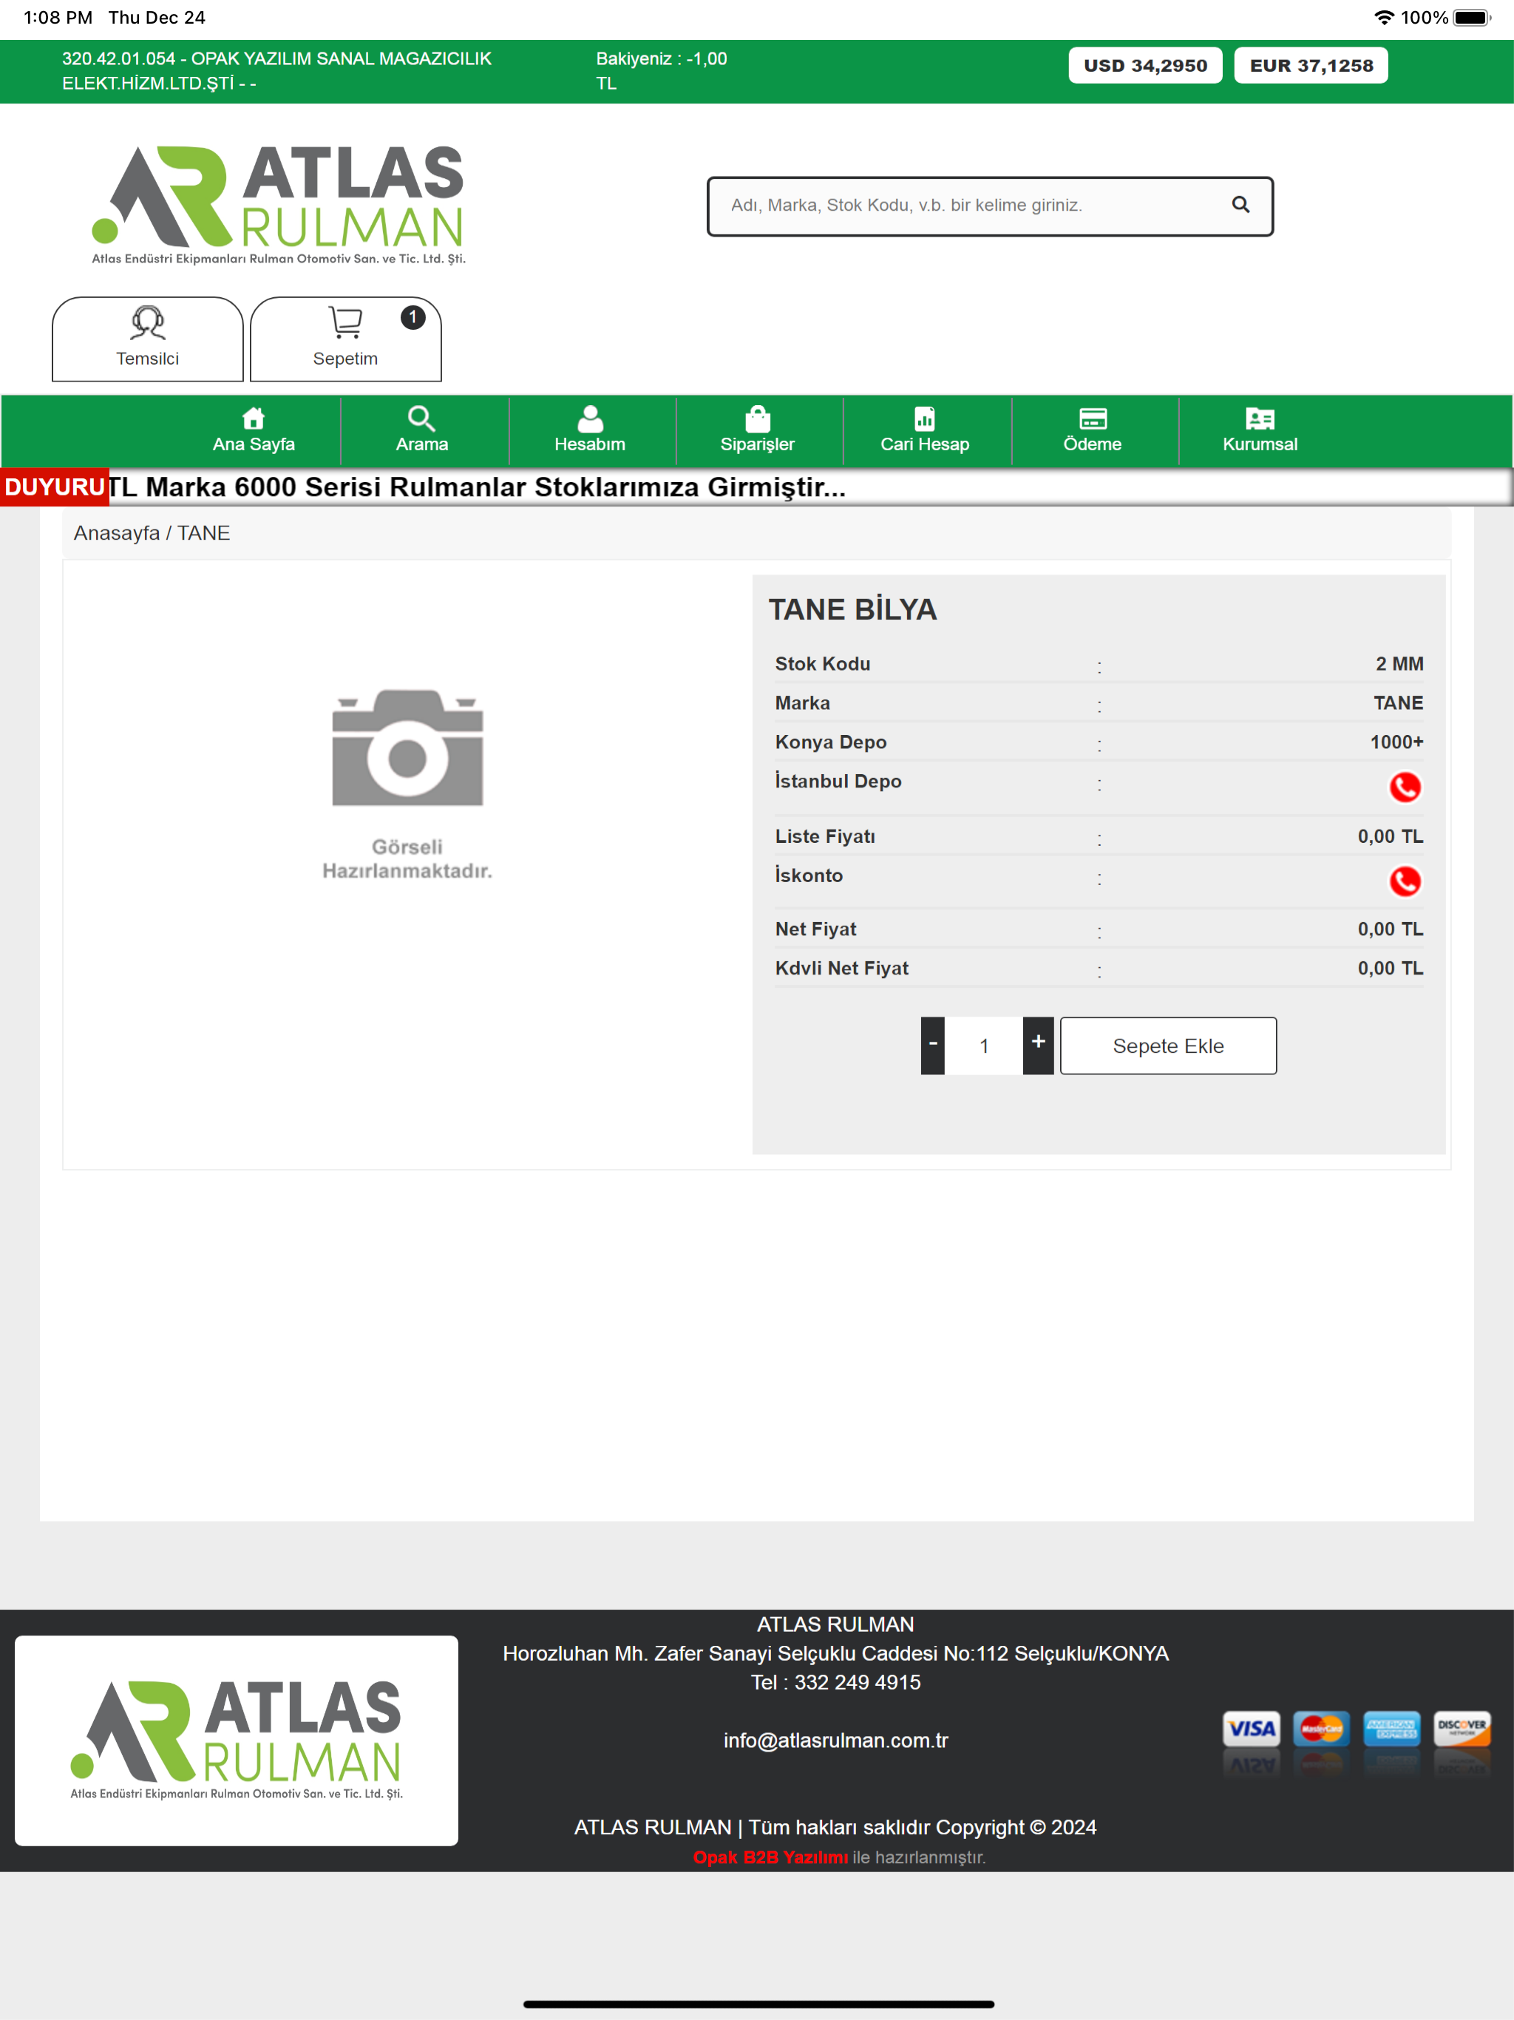Click the battery status icon
Image resolution: width=1514 pixels, height=2020 pixels.
tap(1471, 17)
